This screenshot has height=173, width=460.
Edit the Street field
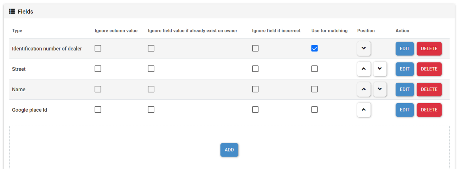click(405, 69)
